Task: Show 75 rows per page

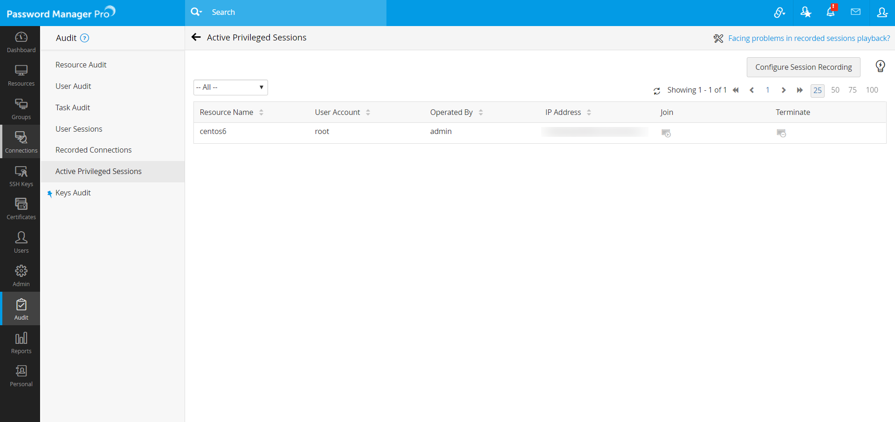Action: tap(853, 90)
